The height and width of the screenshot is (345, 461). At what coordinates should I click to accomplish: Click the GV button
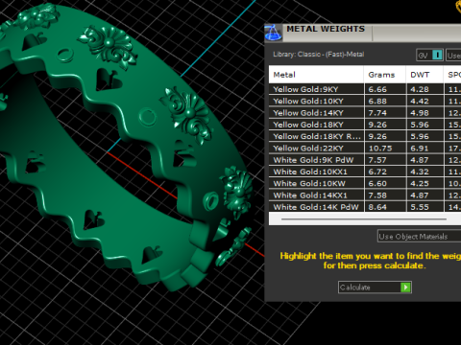[429, 55]
